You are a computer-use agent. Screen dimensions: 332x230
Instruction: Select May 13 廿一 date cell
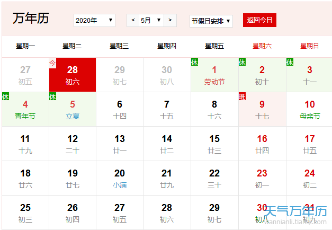[x=120, y=144]
